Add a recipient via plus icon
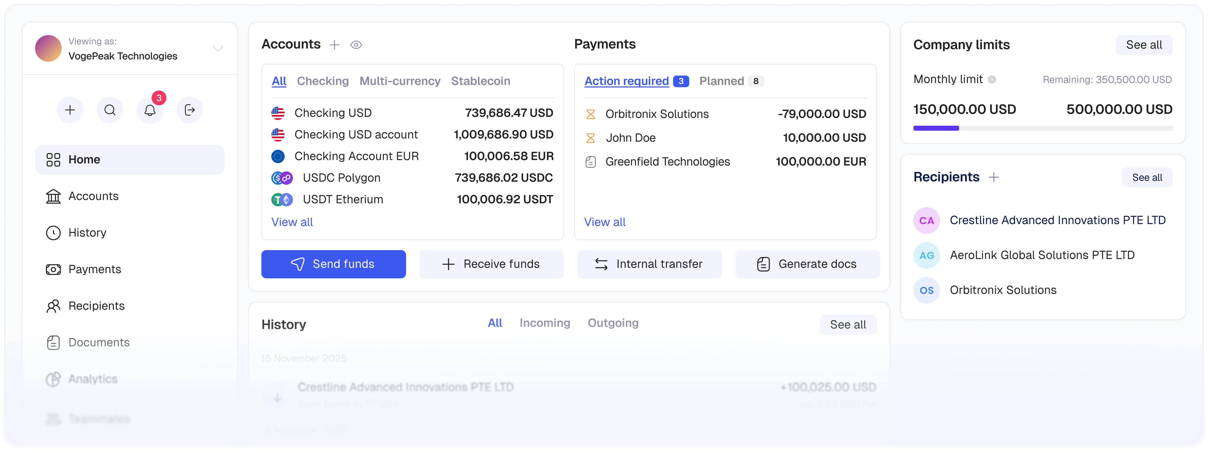The height and width of the screenshot is (450, 1208). tap(994, 177)
